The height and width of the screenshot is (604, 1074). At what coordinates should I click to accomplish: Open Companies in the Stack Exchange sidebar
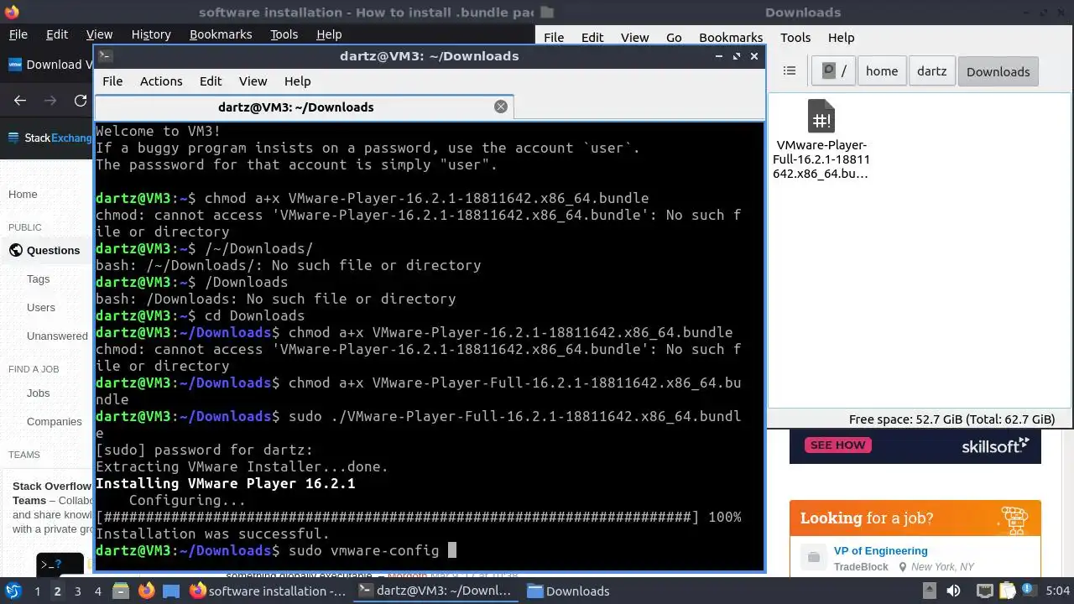(x=54, y=421)
